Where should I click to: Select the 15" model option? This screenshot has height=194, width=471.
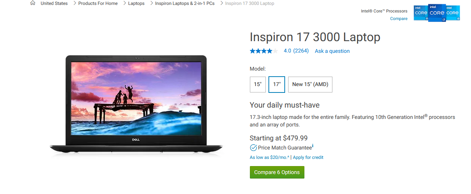pos(258,85)
